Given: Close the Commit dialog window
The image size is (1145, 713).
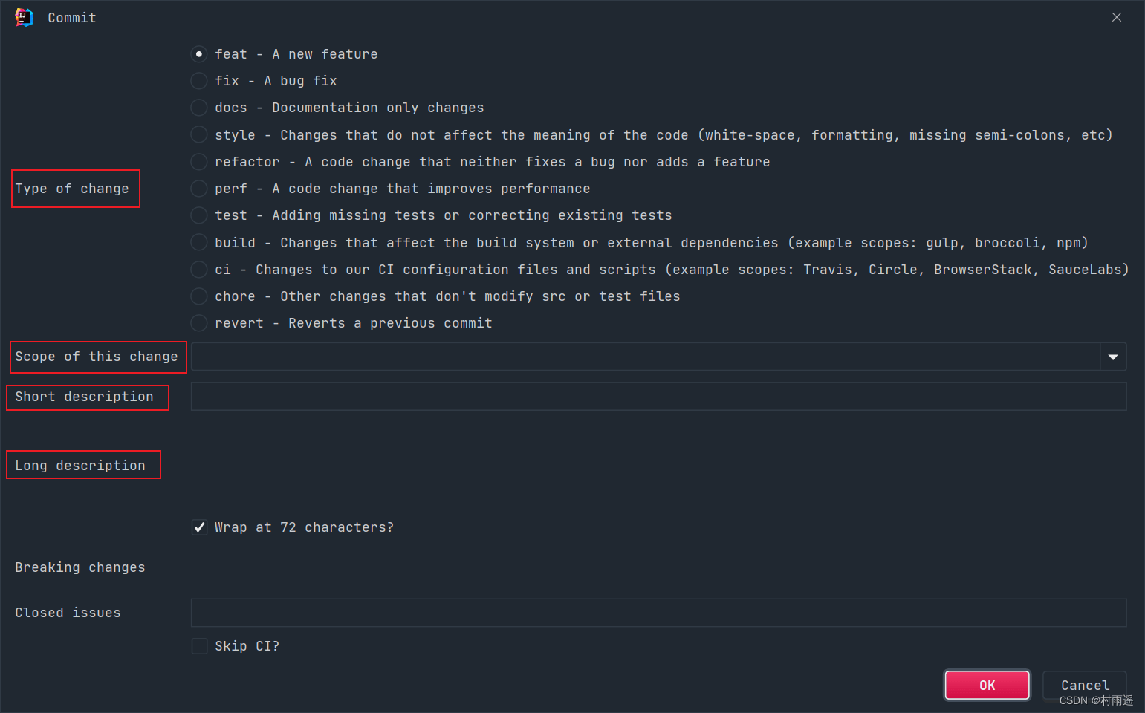Looking at the screenshot, I should click(1116, 17).
